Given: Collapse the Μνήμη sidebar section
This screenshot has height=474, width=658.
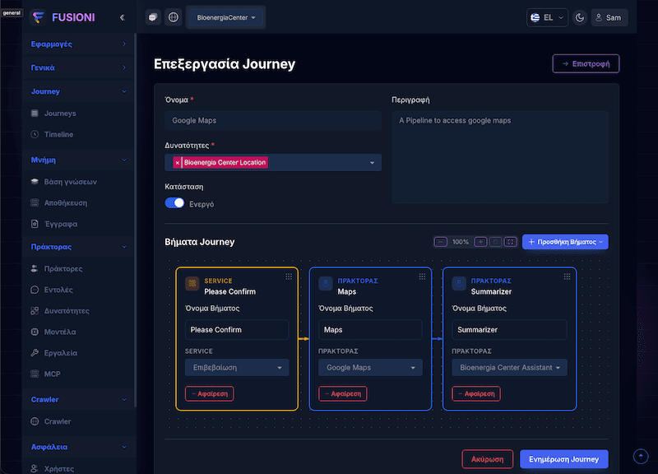Looking at the screenshot, I should (x=78, y=160).
